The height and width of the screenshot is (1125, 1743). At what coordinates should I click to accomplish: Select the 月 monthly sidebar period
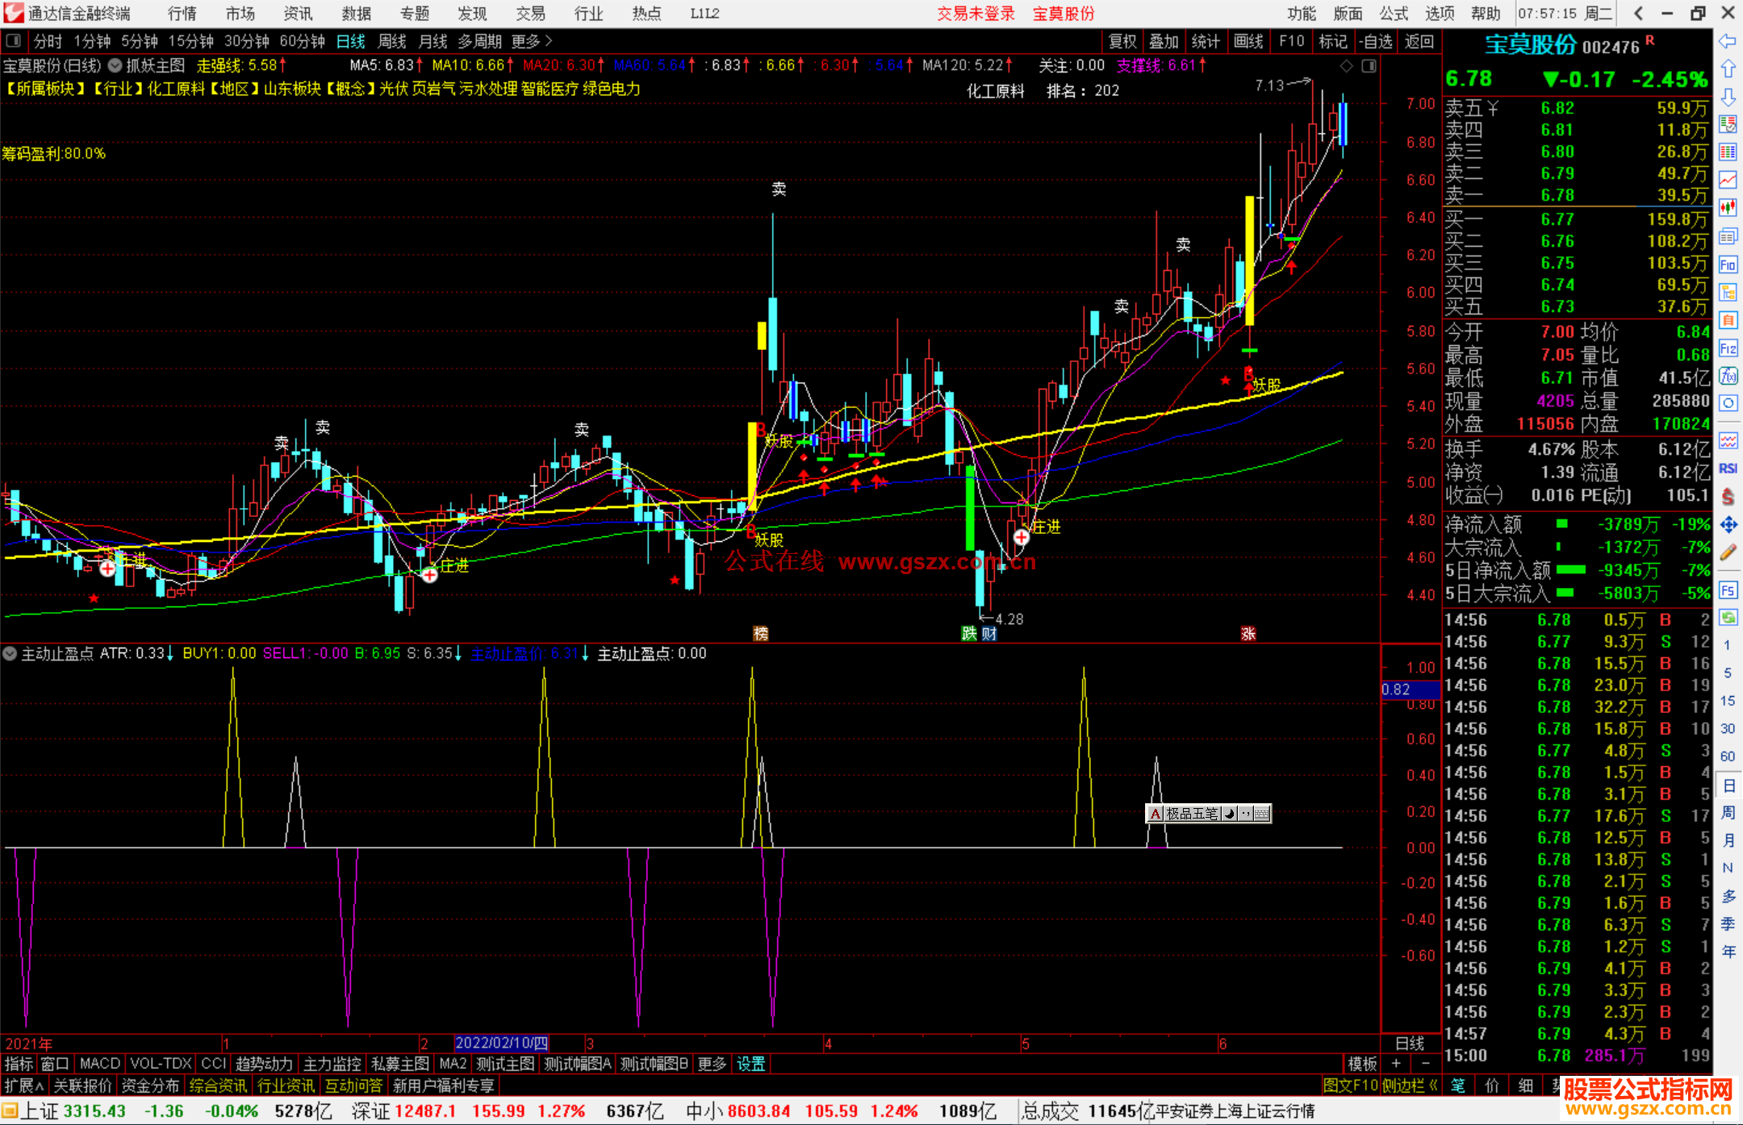[x=1728, y=840]
